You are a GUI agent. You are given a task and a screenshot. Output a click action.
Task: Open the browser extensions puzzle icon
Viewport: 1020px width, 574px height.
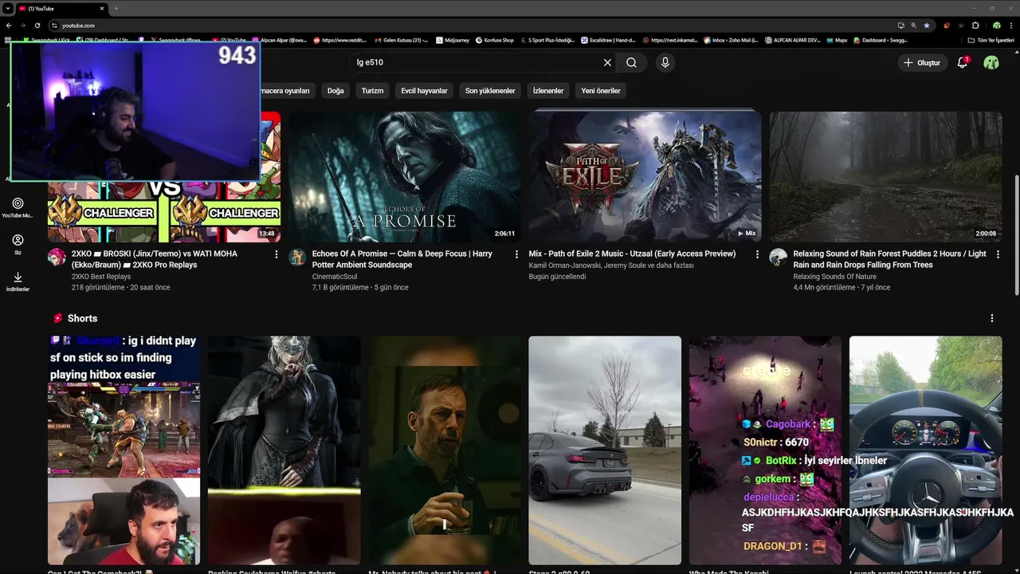[x=975, y=26]
